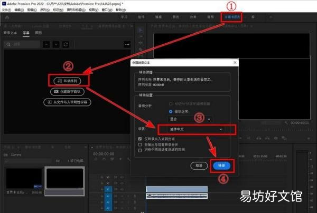Open the 标记(M) menu
The width and height of the screenshot is (317, 213).
pos(58,9)
